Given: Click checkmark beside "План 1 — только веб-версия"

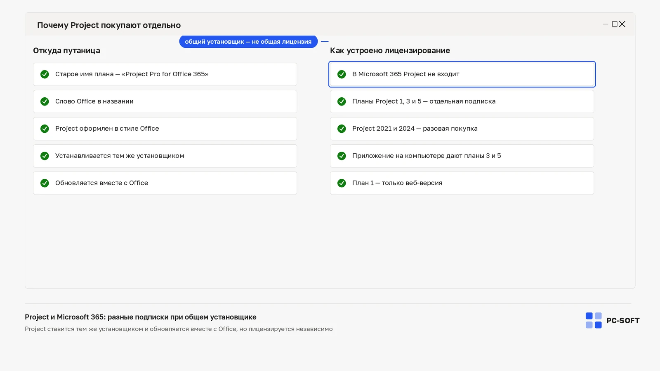Looking at the screenshot, I should coord(342,183).
